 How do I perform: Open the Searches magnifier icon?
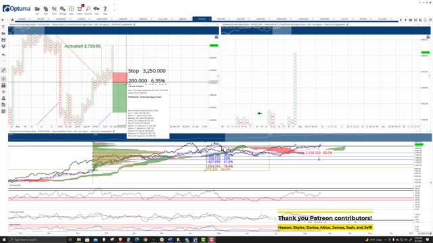coord(88,9)
